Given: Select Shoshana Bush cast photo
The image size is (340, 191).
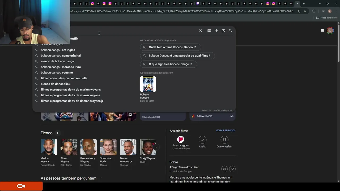Looking at the screenshot, I should (108, 147).
